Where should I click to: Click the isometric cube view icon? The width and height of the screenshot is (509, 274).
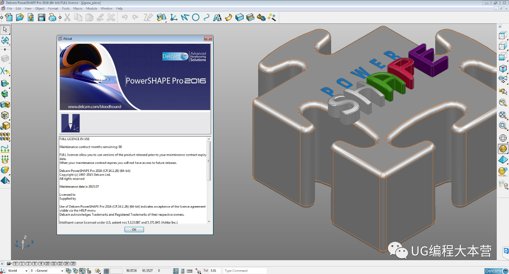503,69
